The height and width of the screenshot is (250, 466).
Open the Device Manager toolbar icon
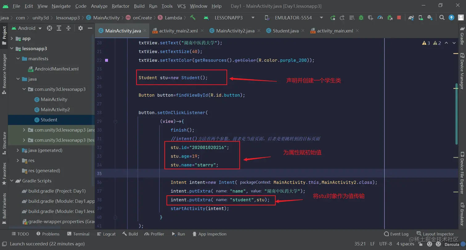coord(421,18)
